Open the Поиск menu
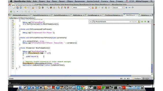 pos(54,1)
